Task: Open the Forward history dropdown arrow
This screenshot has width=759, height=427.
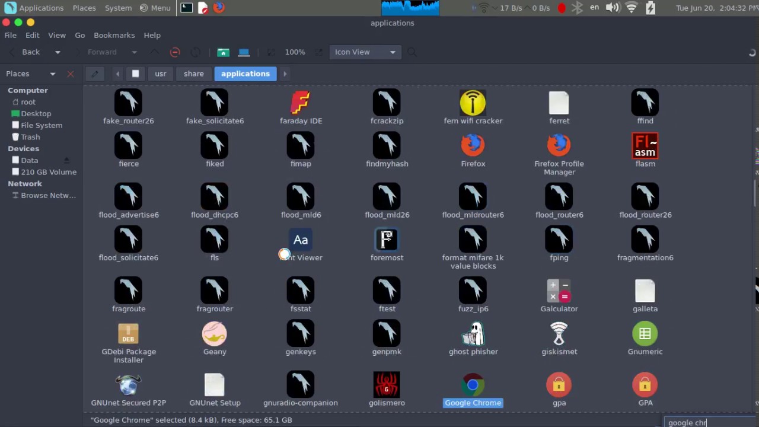Action: (134, 52)
